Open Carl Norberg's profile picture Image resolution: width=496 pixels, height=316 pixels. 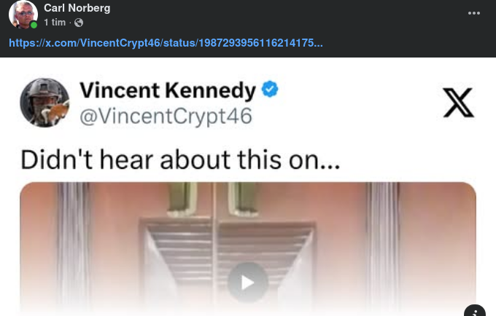tap(23, 15)
